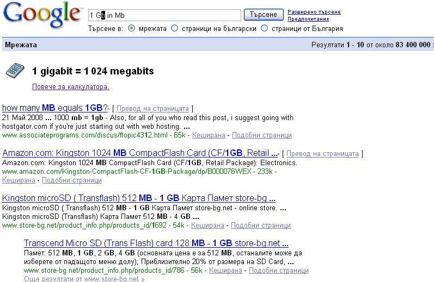Viewport: 434px width, 282px height.
Task: Click the www.amazon.com Kingston-CompactFlash URL text
Action: point(126,171)
